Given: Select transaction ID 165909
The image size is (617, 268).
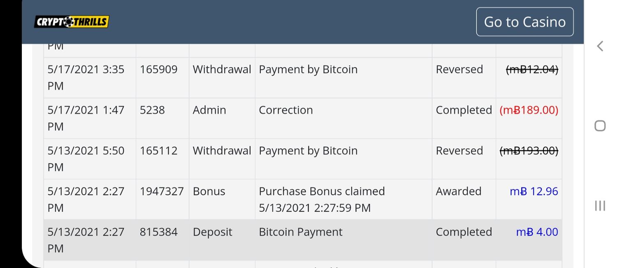Looking at the screenshot, I should click(158, 69).
